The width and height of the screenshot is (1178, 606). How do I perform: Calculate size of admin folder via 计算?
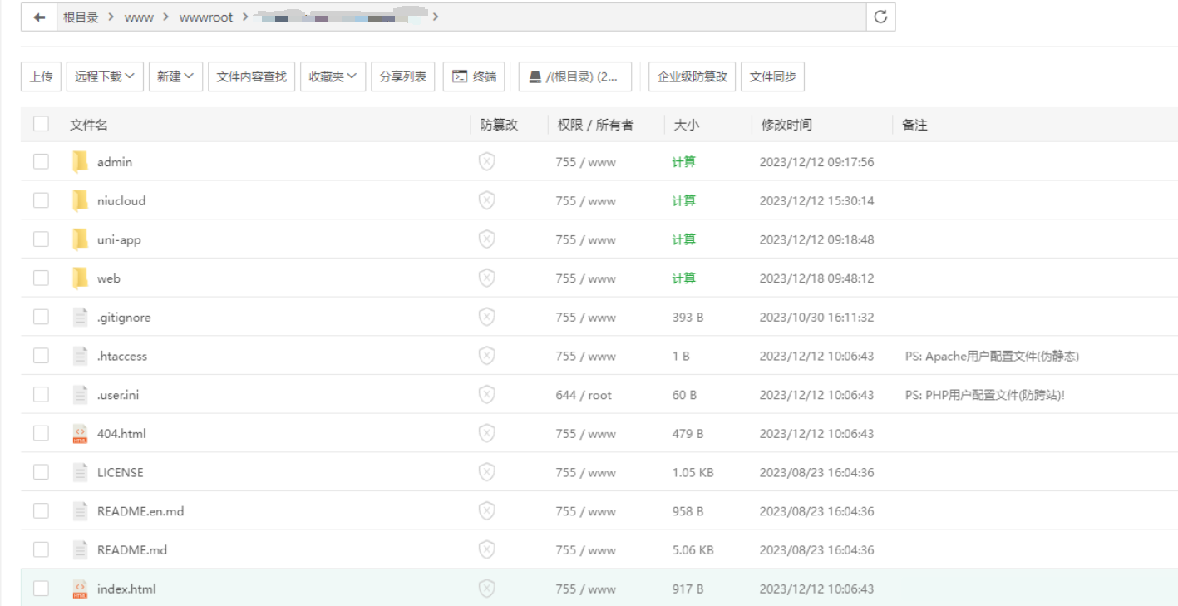point(683,162)
